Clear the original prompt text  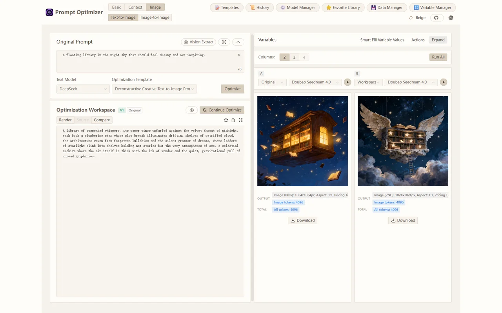(239, 55)
